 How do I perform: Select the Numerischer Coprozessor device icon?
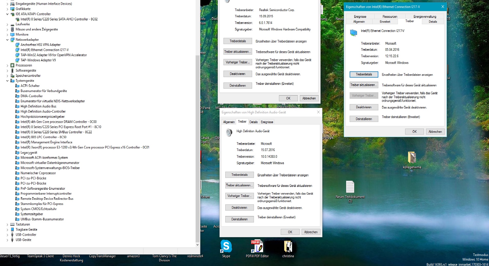18,173
